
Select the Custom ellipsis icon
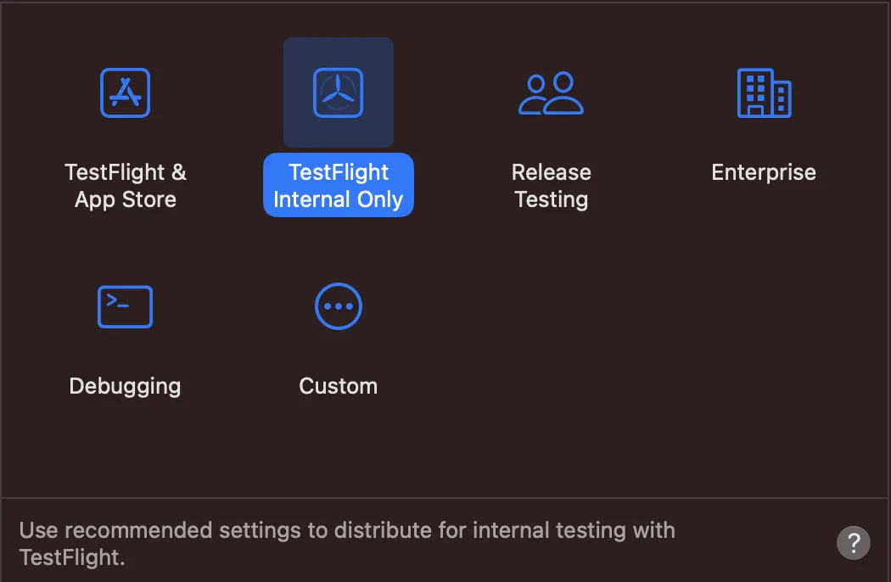point(339,306)
